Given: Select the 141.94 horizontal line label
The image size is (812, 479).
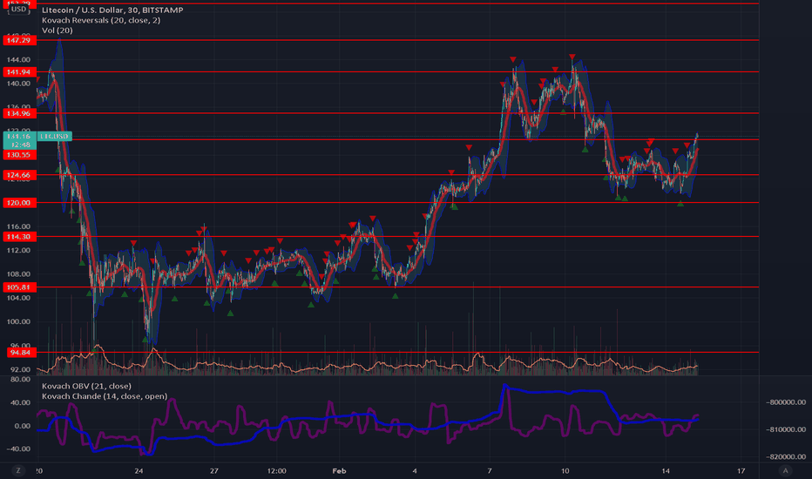Looking at the screenshot, I should [19, 72].
